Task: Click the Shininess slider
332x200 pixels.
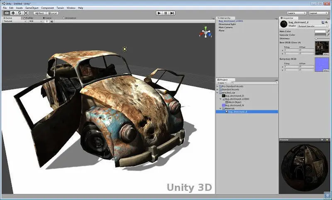Action: click(x=322, y=39)
